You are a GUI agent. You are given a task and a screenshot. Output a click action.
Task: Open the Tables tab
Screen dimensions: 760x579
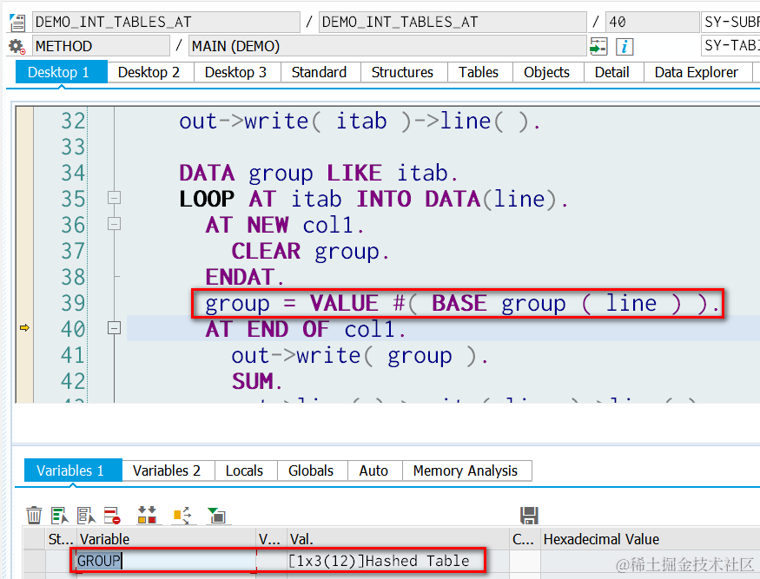(x=479, y=72)
